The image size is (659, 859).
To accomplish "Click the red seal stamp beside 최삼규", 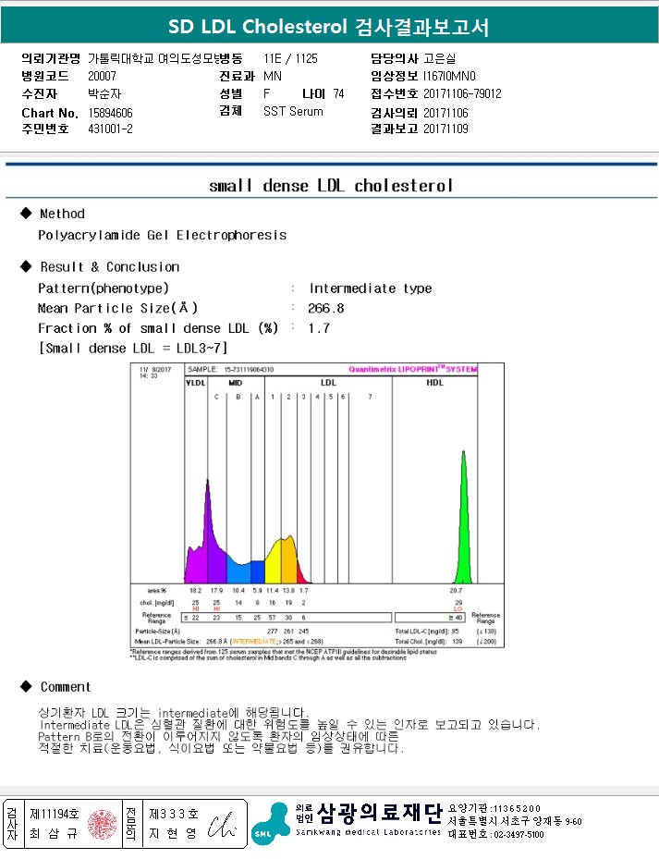I will pyautogui.click(x=102, y=824).
